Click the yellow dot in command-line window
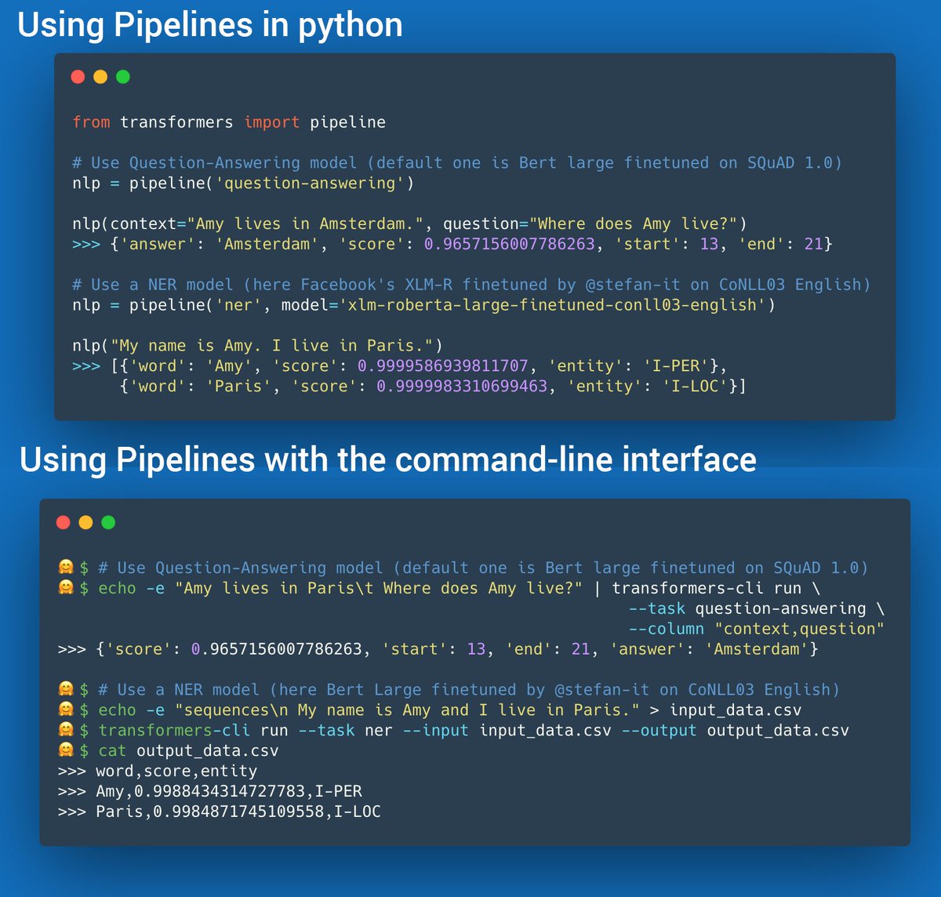941x897 pixels. 86,522
